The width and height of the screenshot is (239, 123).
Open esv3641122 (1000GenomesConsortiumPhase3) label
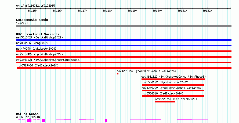[x=173, y=77]
